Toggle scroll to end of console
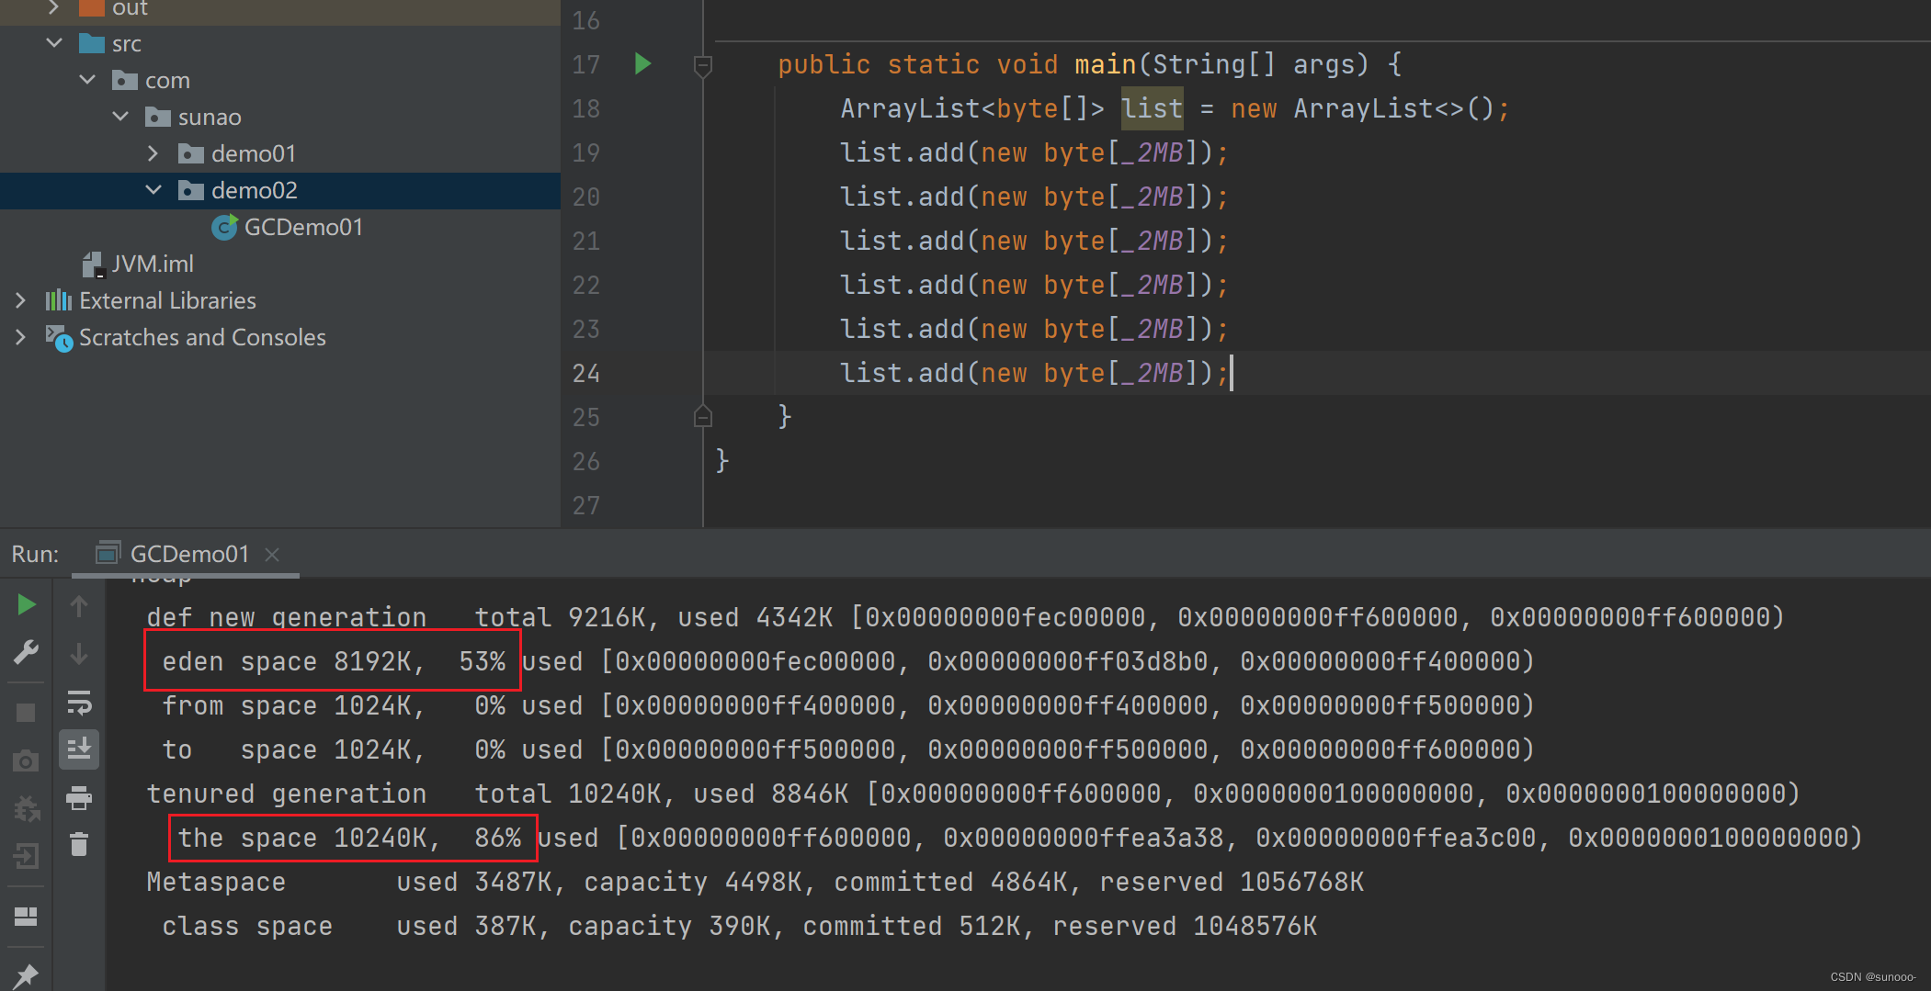This screenshot has width=1931, height=991. [79, 749]
